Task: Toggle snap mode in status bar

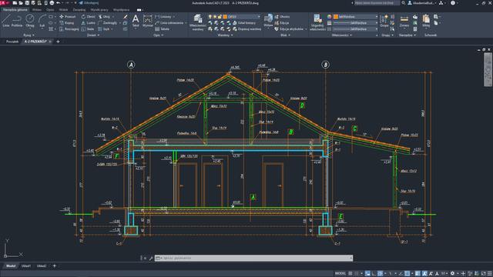Action: pyautogui.click(x=357, y=274)
